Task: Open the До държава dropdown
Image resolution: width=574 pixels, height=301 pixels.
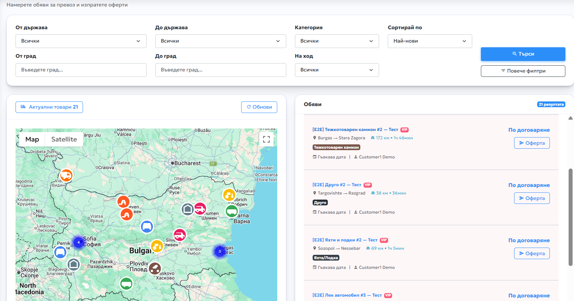Action: (221, 41)
